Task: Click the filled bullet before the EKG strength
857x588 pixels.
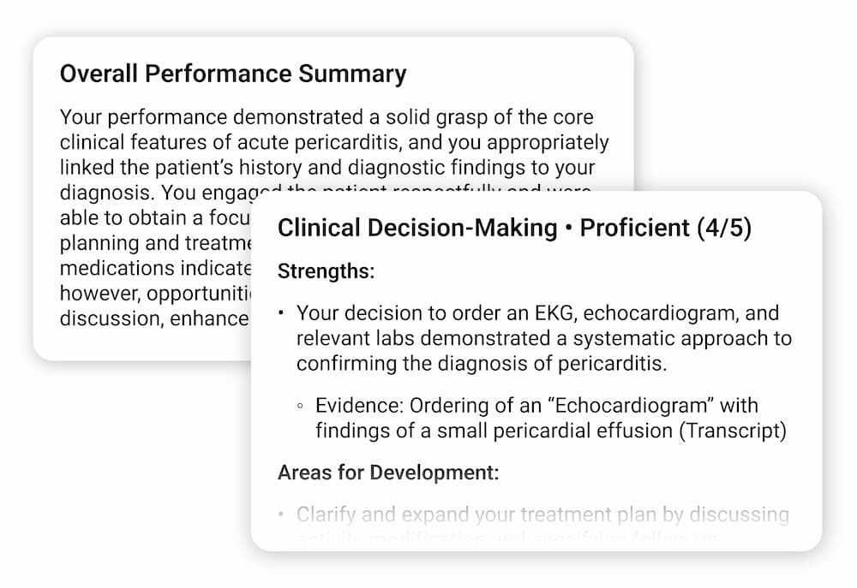Action: click(x=280, y=313)
